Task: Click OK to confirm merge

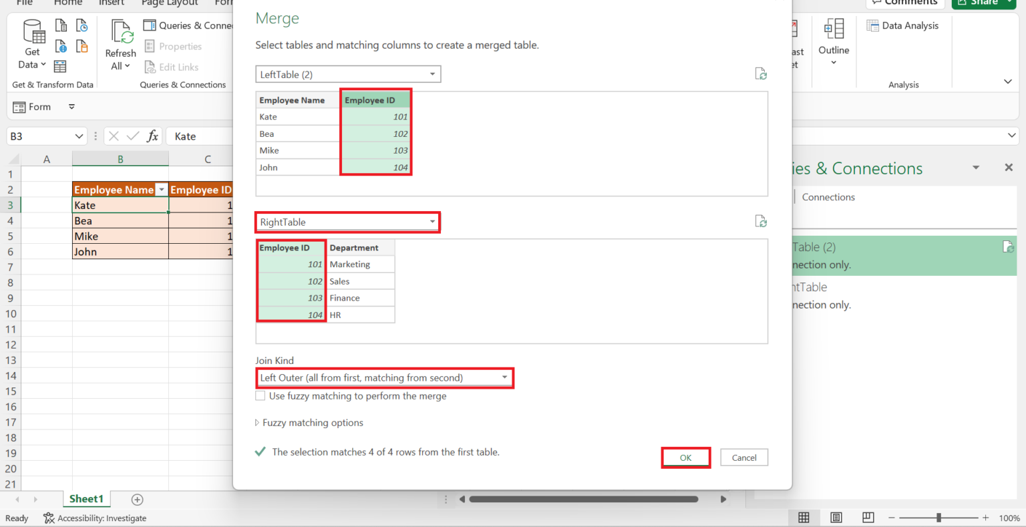Action: coord(685,458)
